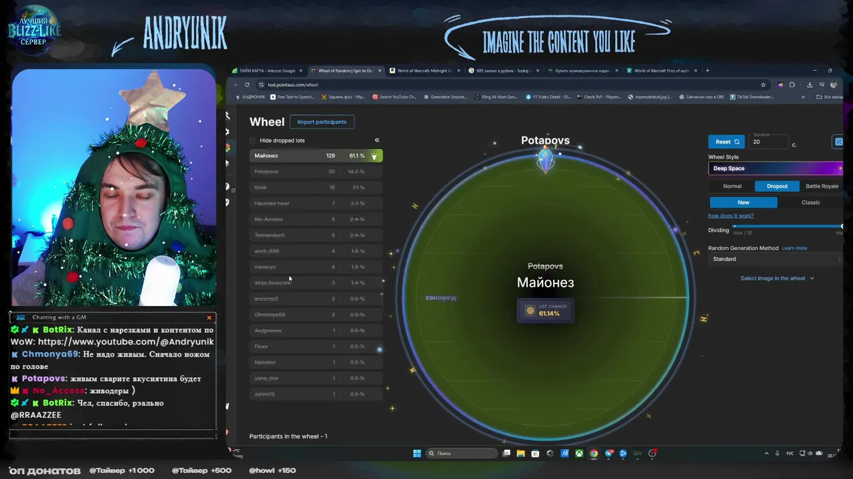Click the green crown icon on Майонез row

pyautogui.click(x=374, y=156)
